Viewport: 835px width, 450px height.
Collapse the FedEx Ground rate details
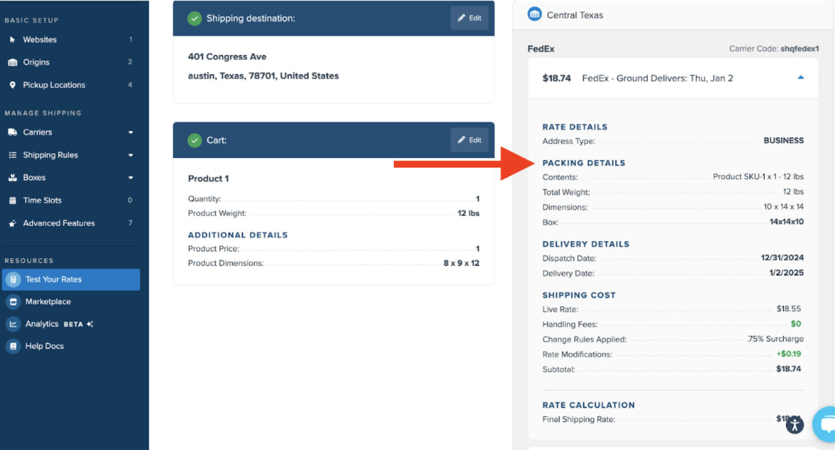pos(801,78)
